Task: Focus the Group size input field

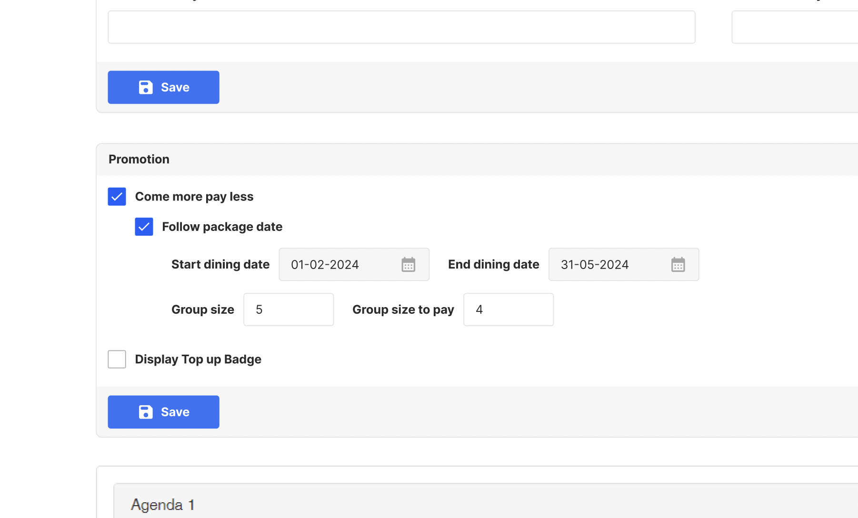Action: (289, 309)
